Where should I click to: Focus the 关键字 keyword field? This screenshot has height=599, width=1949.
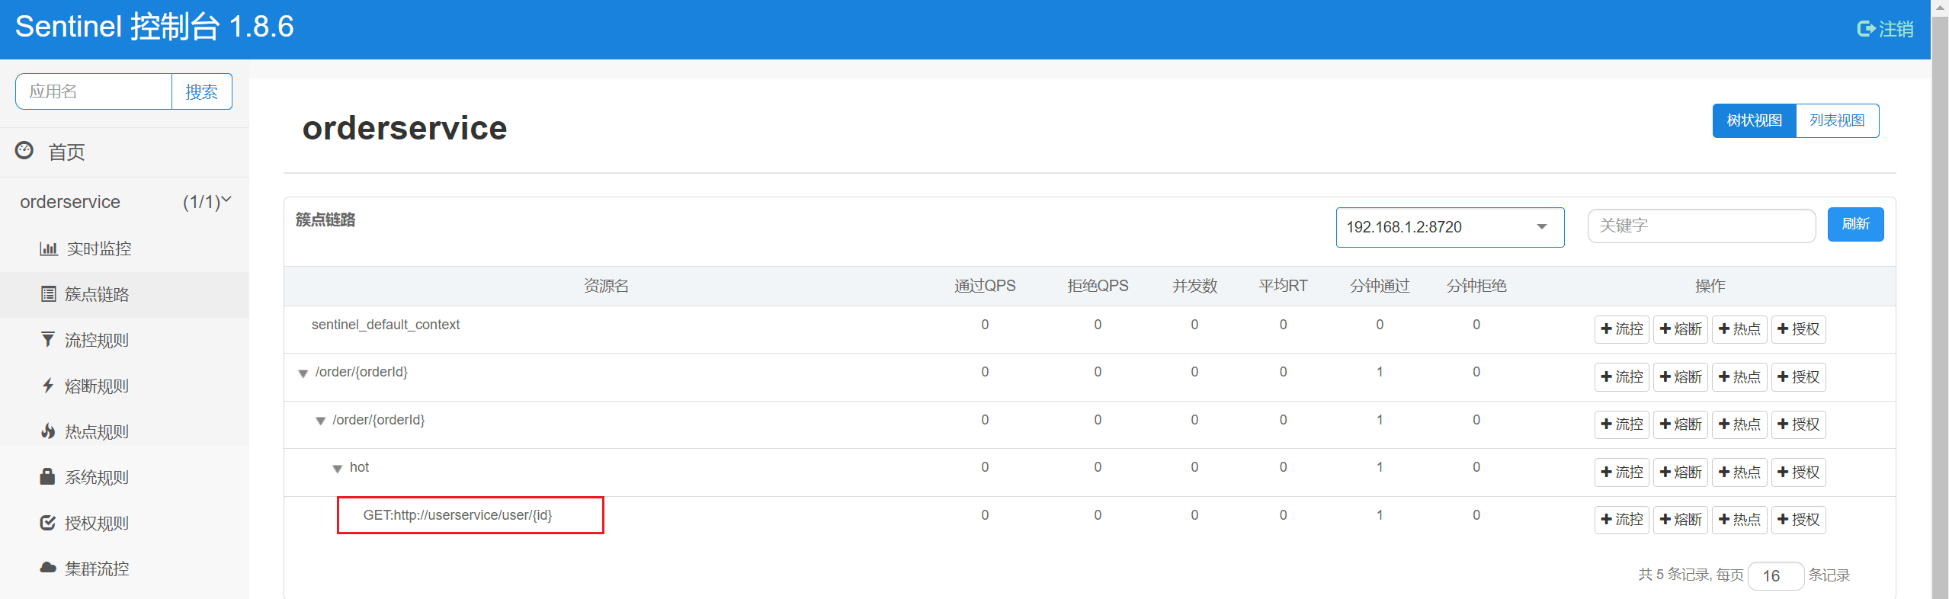tap(1701, 226)
